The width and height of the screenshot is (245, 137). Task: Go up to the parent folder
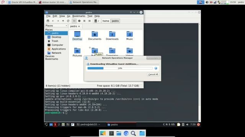coord(63,21)
